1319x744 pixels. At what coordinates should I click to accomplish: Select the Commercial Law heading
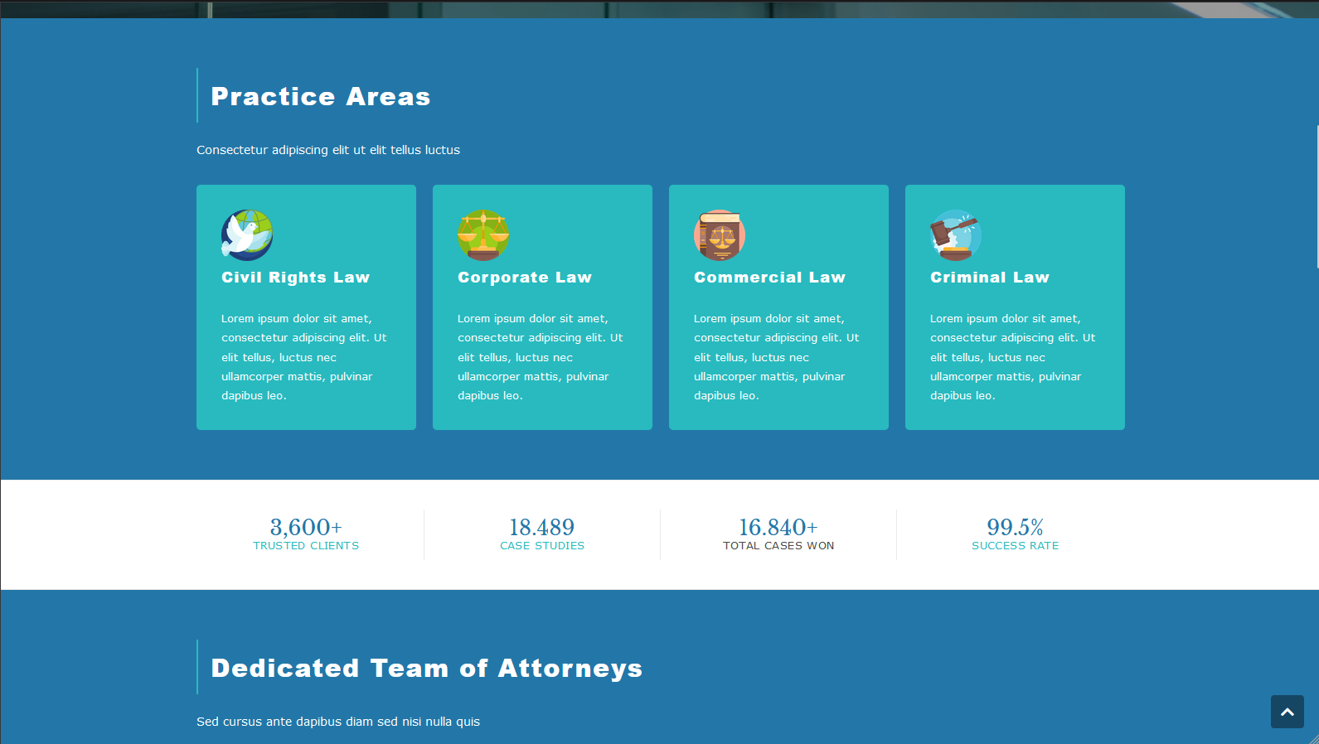769,278
